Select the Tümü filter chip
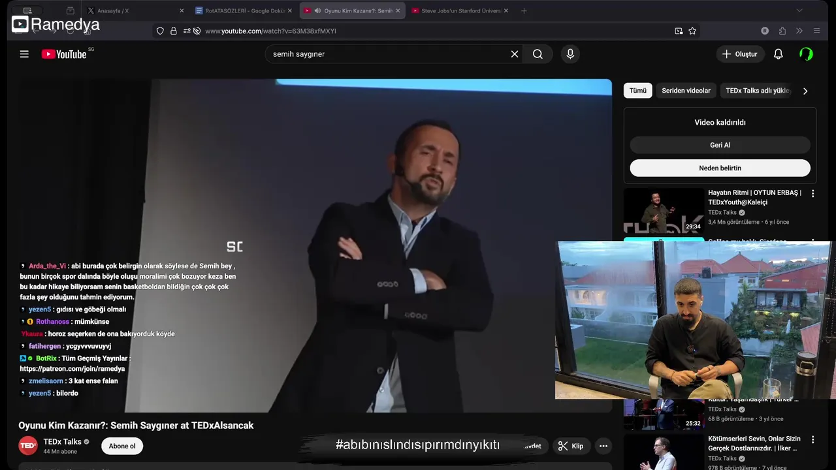This screenshot has height=470, width=836. pos(637,91)
